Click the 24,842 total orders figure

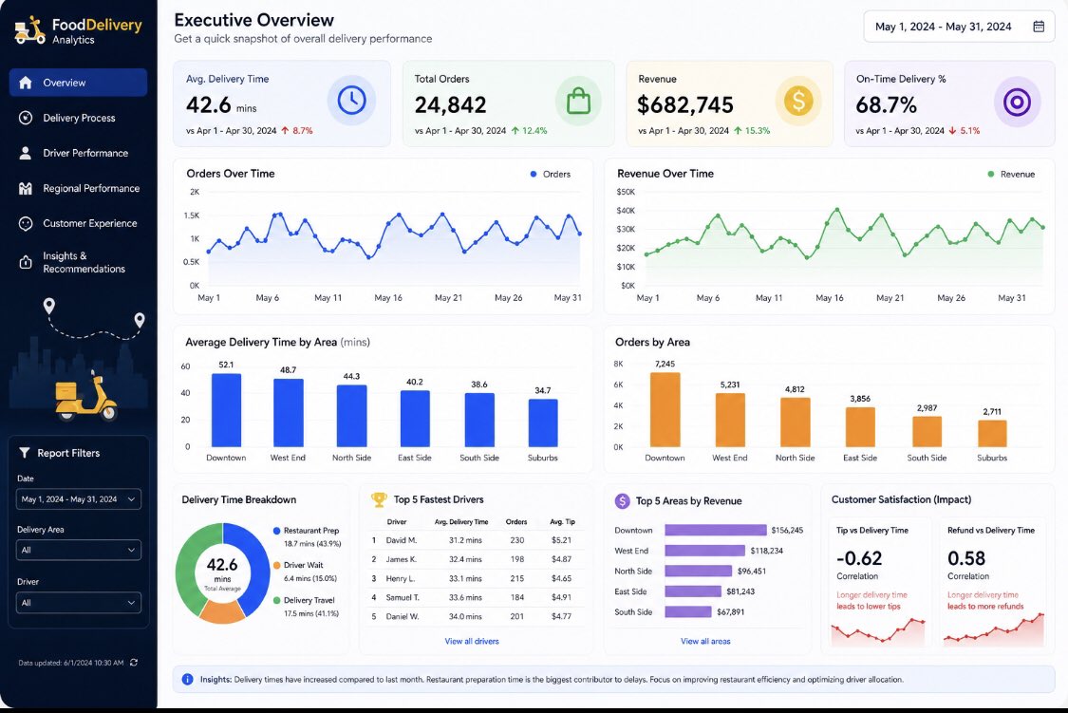point(450,104)
